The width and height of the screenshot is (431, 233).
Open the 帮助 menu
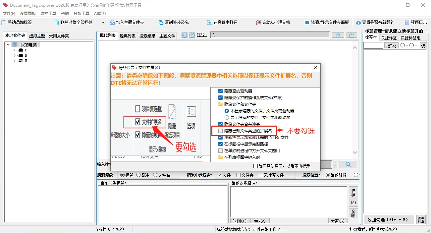click(65, 14)
